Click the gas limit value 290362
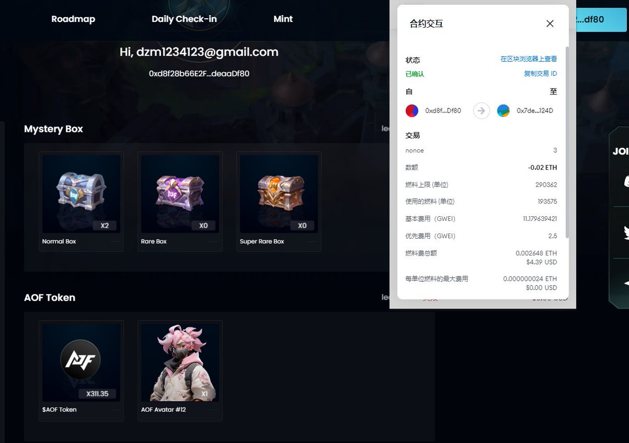Viewport: 629px width, 443px height. (546, 184)
